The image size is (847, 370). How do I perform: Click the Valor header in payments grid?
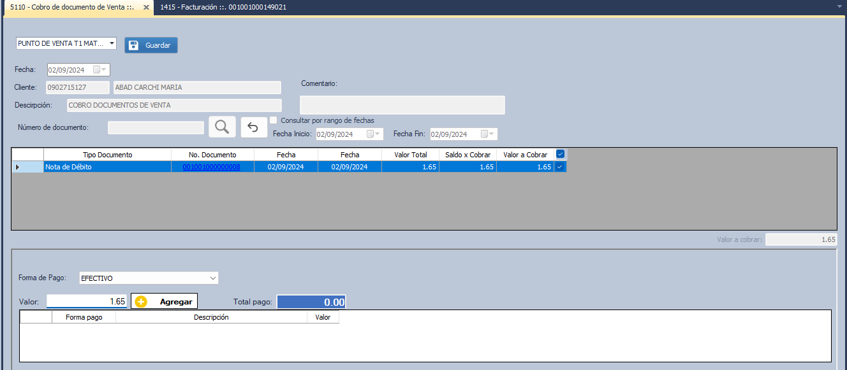tap(323, 317)
